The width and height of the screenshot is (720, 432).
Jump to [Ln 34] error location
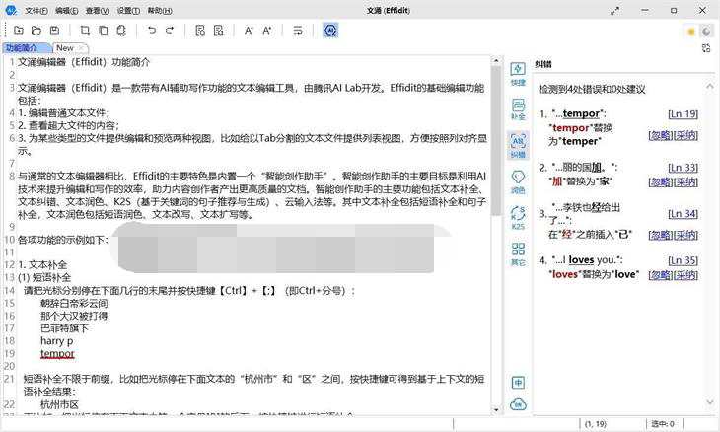click(x=683, y=213)
